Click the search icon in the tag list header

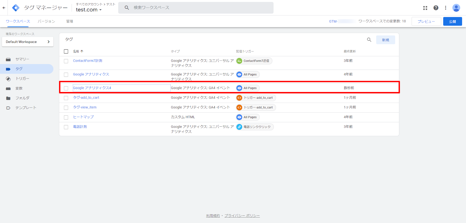(369, 40)
